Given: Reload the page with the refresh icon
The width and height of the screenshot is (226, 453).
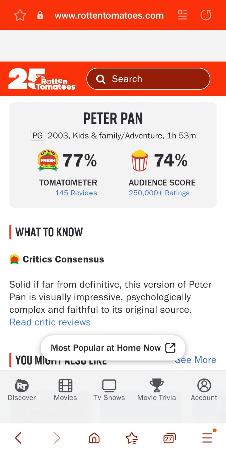Looking at the screenshot, I should pyautogui.click(x=206, y=15).
